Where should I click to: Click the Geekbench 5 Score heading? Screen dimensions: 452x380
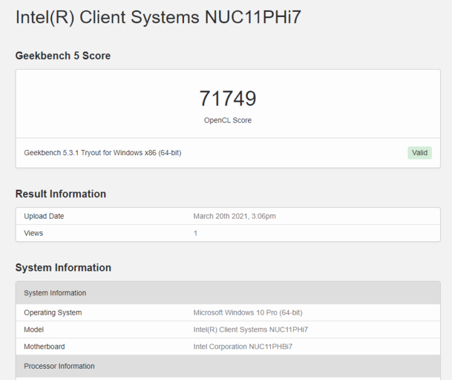[63, 56]
